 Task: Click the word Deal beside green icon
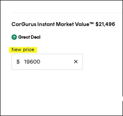point(36,37)
